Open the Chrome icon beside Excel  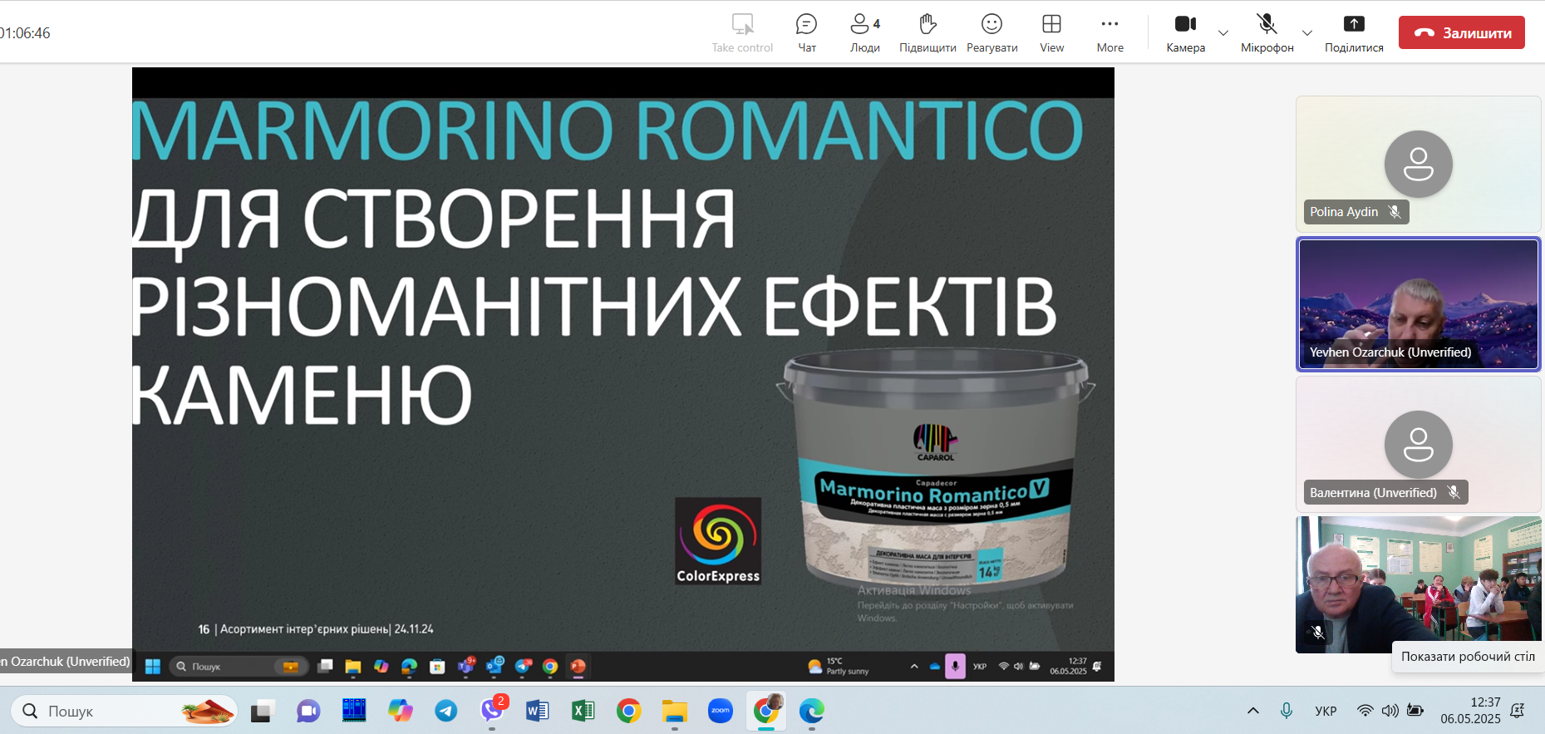pos(629,711)
